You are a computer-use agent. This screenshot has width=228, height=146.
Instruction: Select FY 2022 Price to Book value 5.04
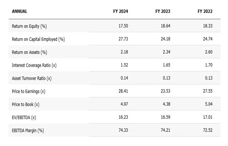point(209,104)
